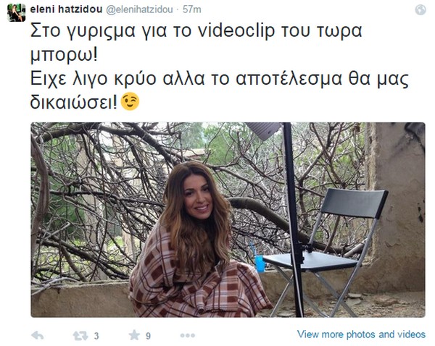Click the favorite count of 9
Image resolution: width=435 pixels, height=346 pixels.
[x=148, y=336]
